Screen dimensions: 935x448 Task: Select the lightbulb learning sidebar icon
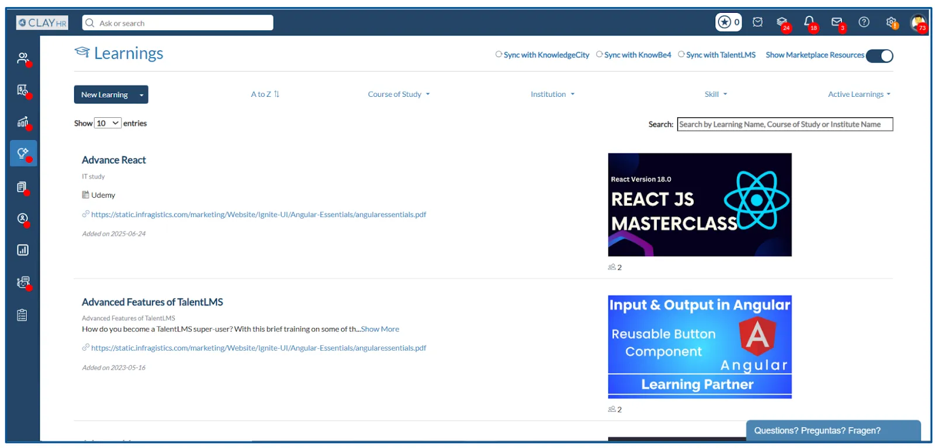click(x=23, y=153)
